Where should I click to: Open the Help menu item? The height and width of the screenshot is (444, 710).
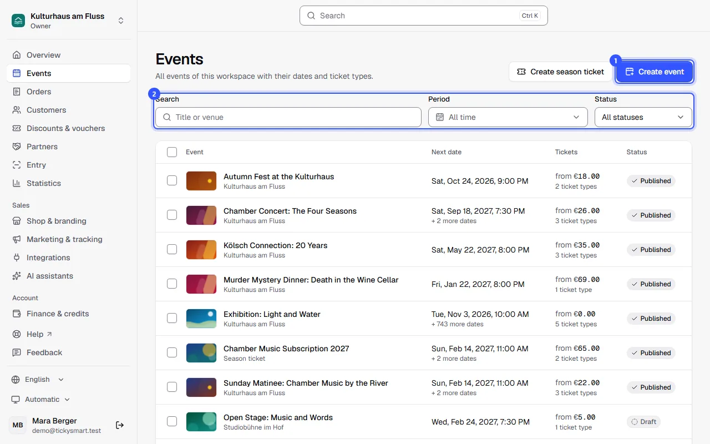(x=69, y=334)
